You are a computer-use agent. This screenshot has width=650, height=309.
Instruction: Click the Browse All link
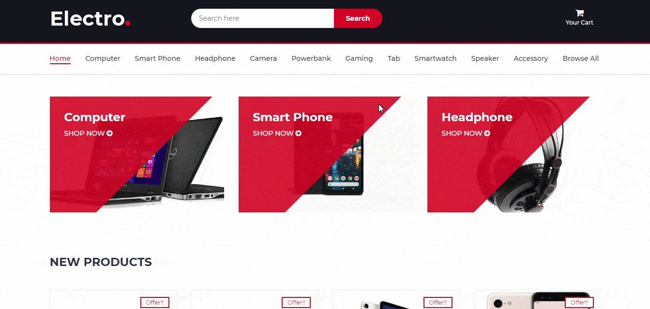(x=581, y=58)
